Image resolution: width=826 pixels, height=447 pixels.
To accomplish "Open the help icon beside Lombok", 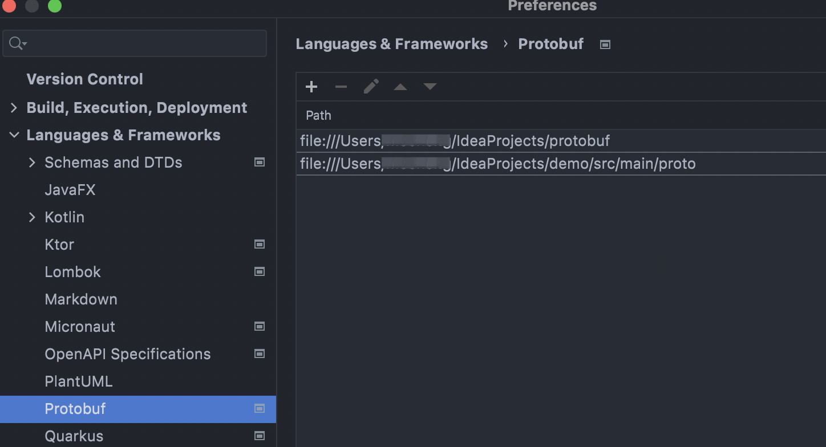I will [260, 271].
